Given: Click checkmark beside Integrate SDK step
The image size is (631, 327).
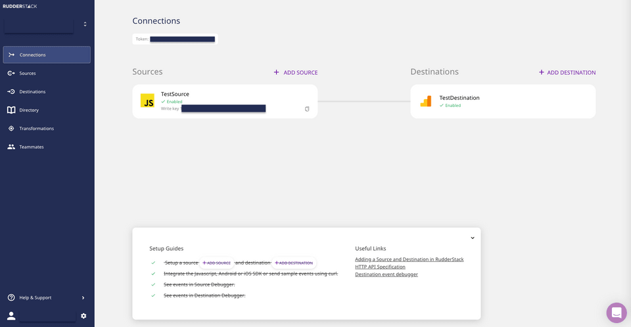Looking at the screenshot, I should pyautogui.click(x=153, y=274).
